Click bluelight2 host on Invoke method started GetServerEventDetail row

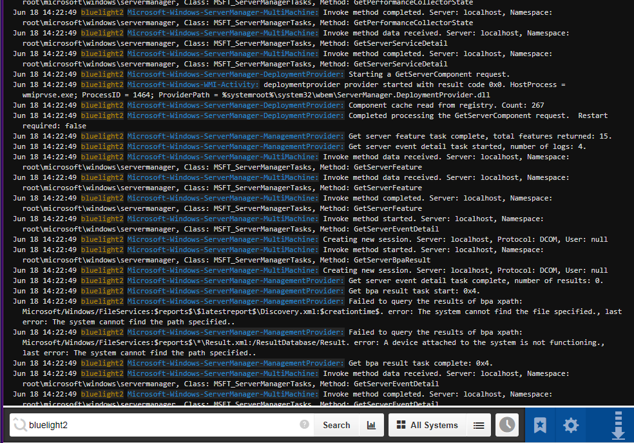pos(102,219)
